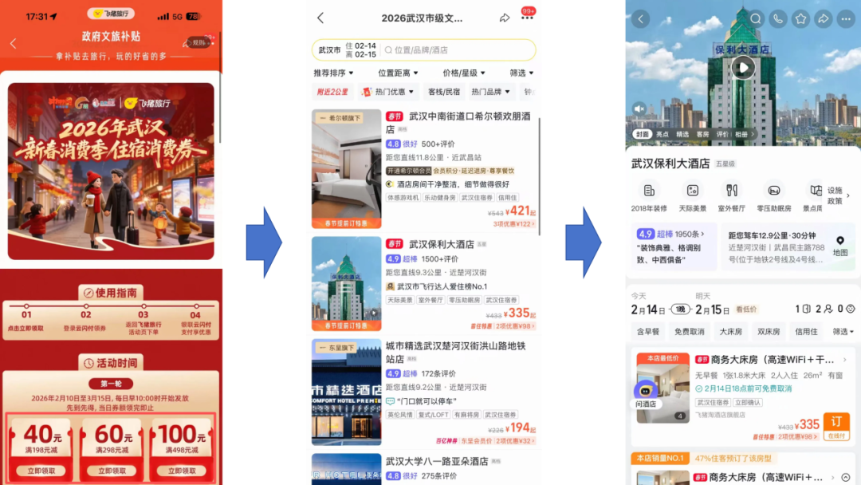The image size is (861, 485).
Task: Tap the phone call icon on hotel page
Action: [778, 19]
